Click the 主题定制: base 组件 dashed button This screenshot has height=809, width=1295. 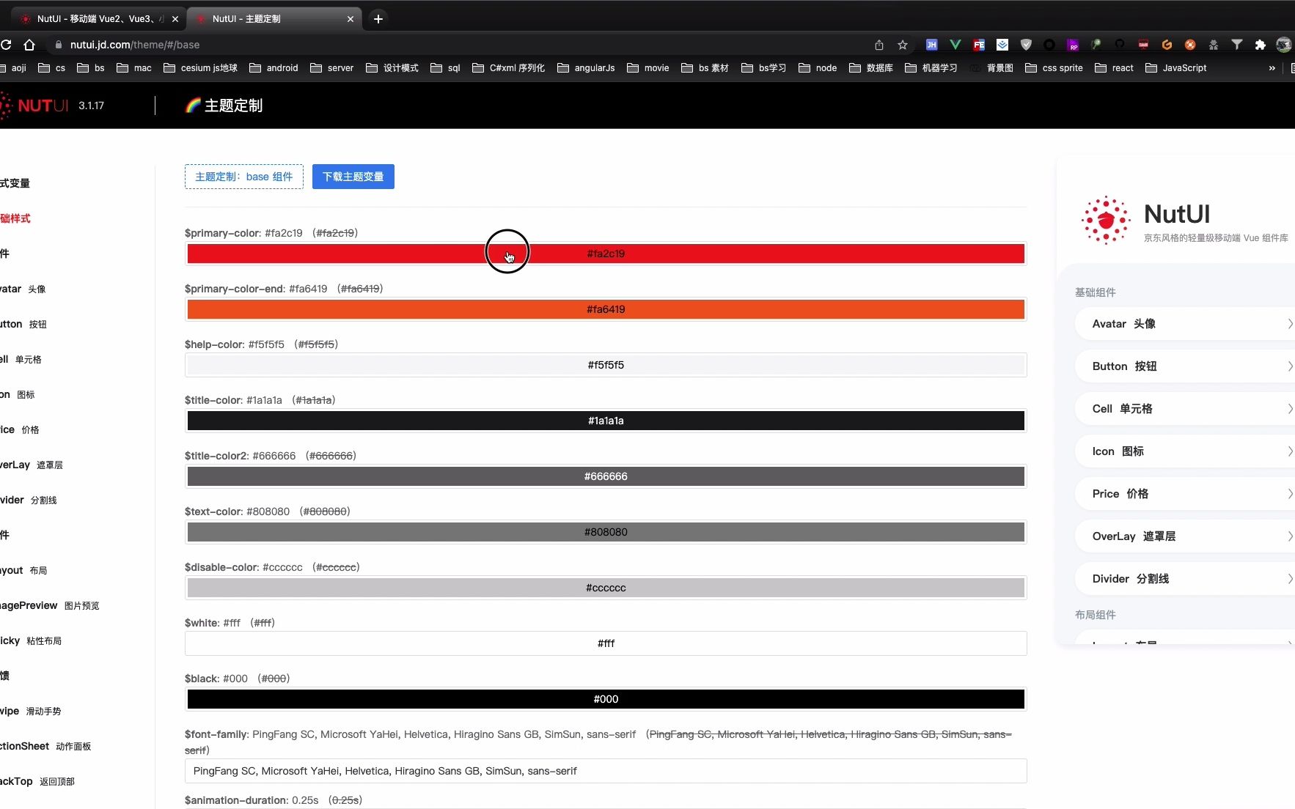click(x=244, y=177)
